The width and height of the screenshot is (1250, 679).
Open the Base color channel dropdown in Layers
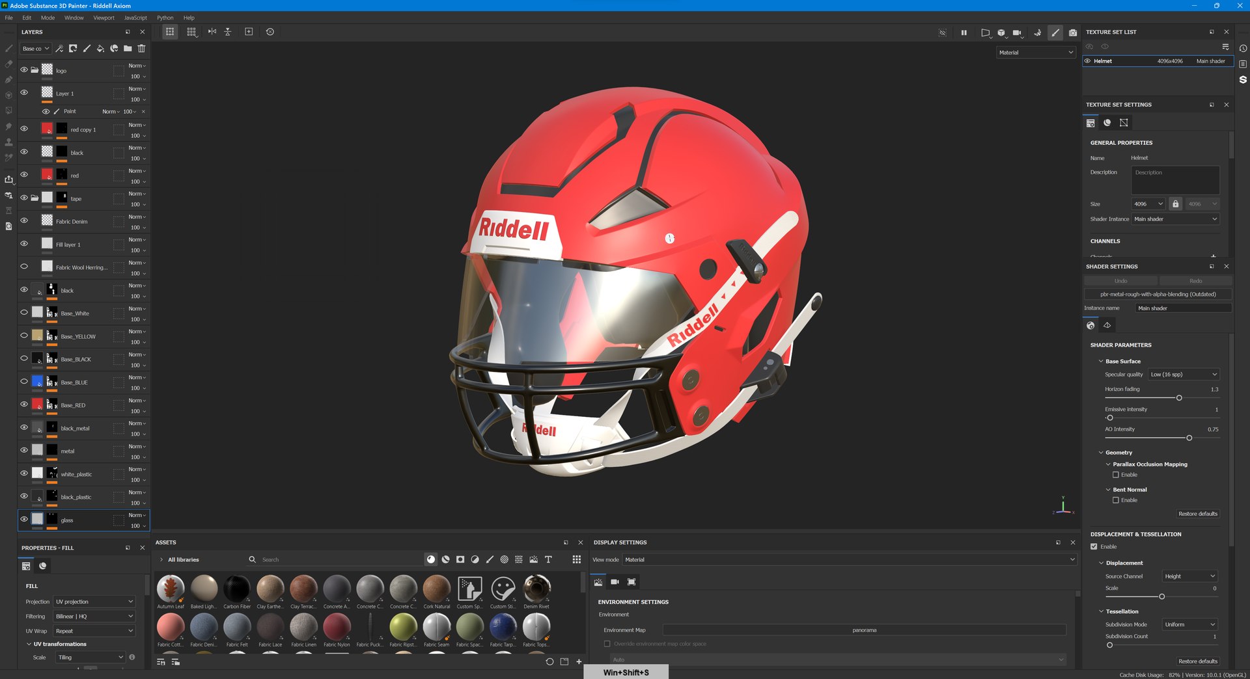[35, 49]
